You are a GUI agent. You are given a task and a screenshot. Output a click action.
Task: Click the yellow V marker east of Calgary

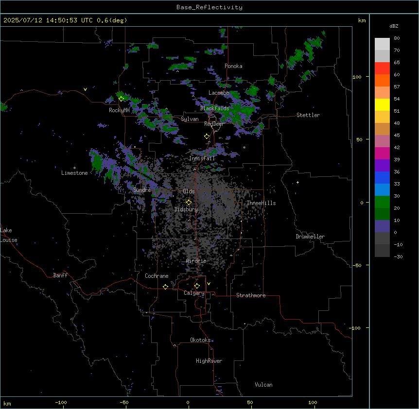(209, 284)
